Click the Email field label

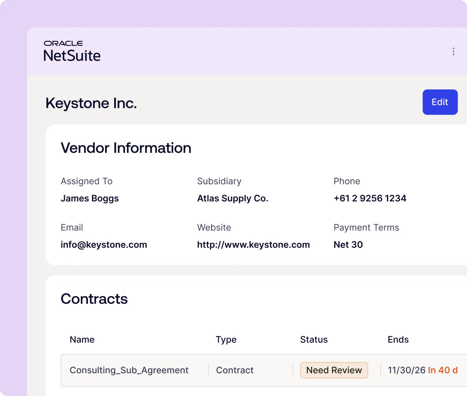[72, 228]
